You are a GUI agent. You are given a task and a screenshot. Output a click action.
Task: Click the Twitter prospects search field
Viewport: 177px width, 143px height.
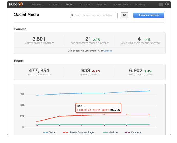pos(95,15)
